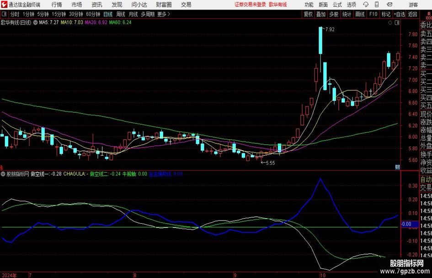Click the MA60: 6.24 label

pos(120,22)
